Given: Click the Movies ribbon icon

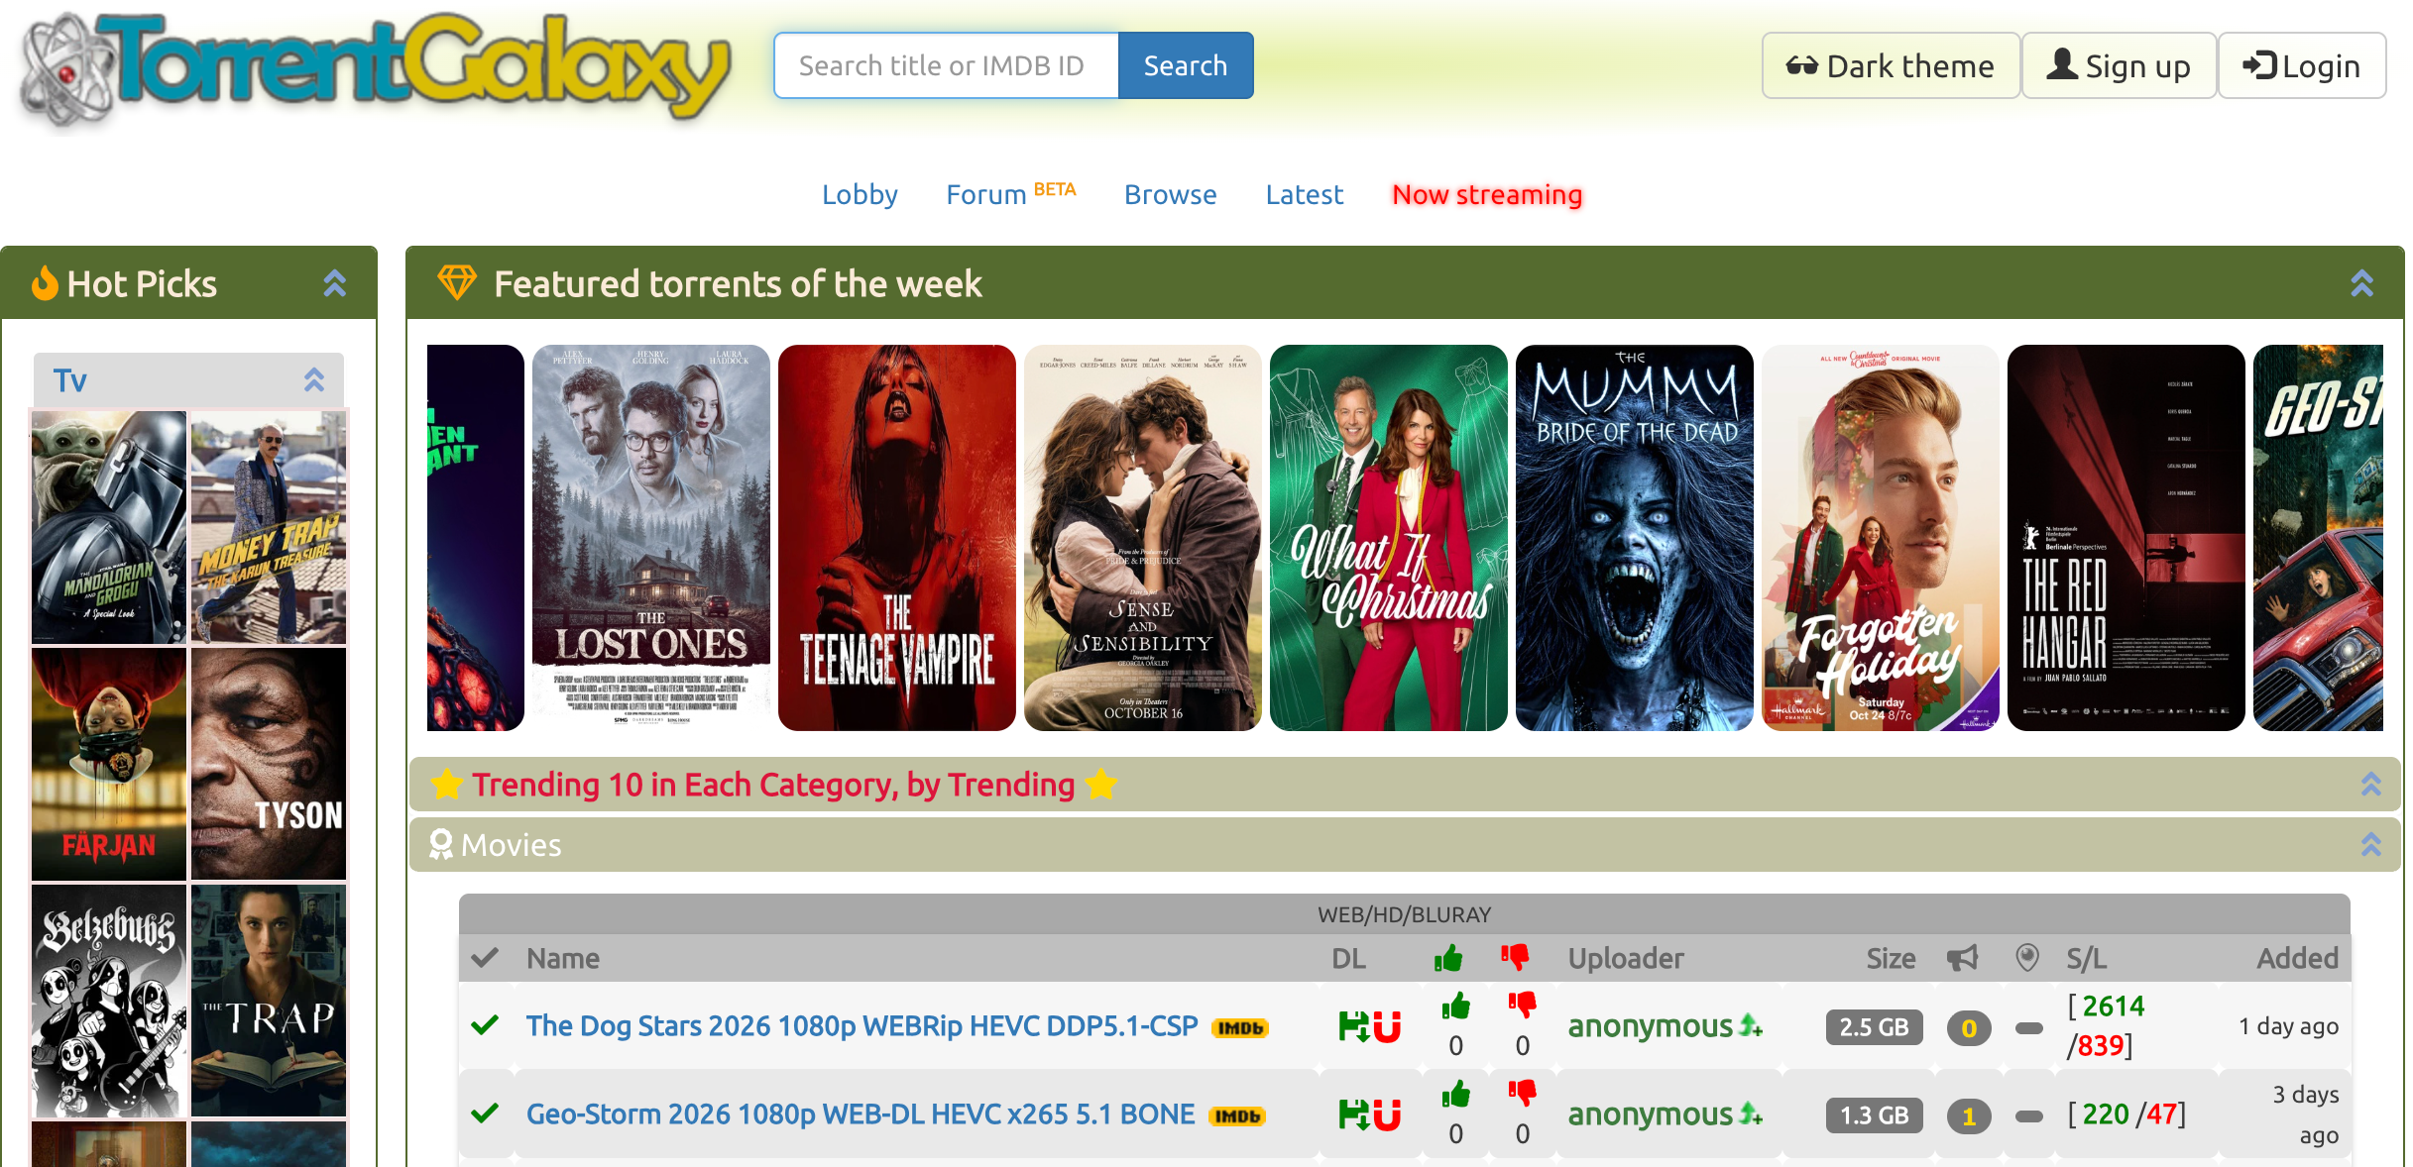Looking at the screenshot, I should [440, 844].
